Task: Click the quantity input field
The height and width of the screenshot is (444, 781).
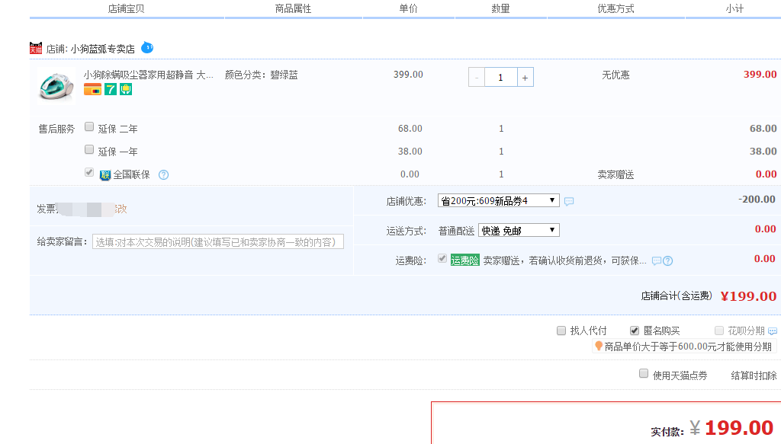Action: (x=500, y=78)
